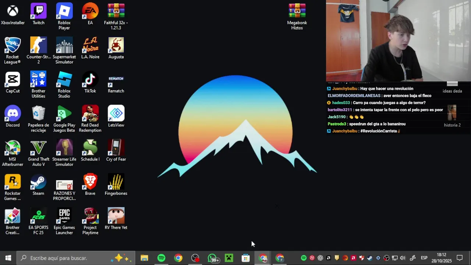Image resolution: width=471 pixels, height=265 pixels.
Task: Open File Explorer from the taskbar
Action: (x=144, y=258)
